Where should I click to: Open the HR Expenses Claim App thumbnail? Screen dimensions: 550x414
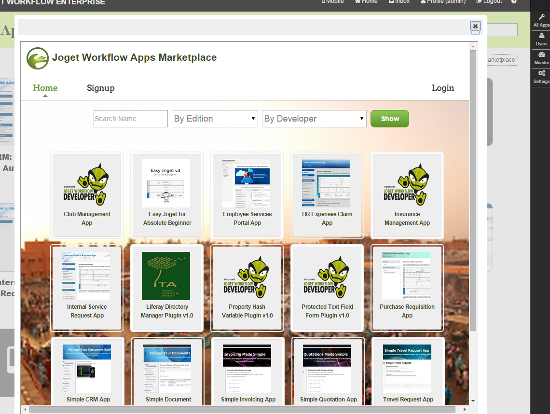tap(326, 184)
